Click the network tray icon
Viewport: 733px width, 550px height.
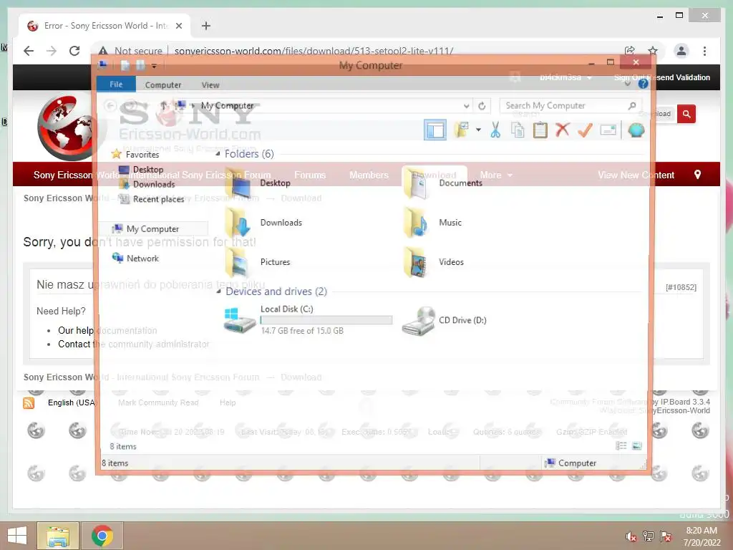point(648,536)
